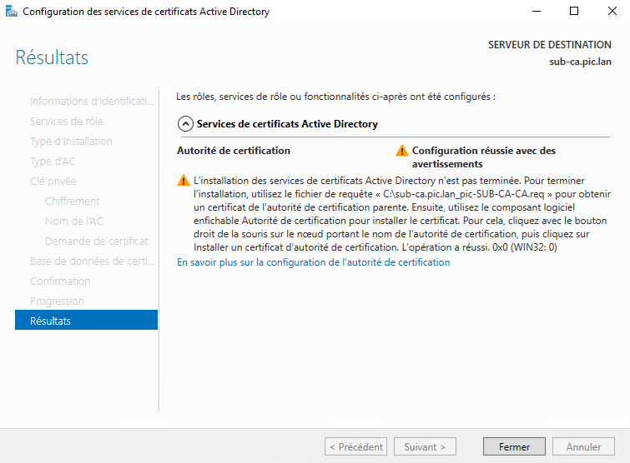
Task: Select the Chiffrement step
Action: [x=73, y=201]
